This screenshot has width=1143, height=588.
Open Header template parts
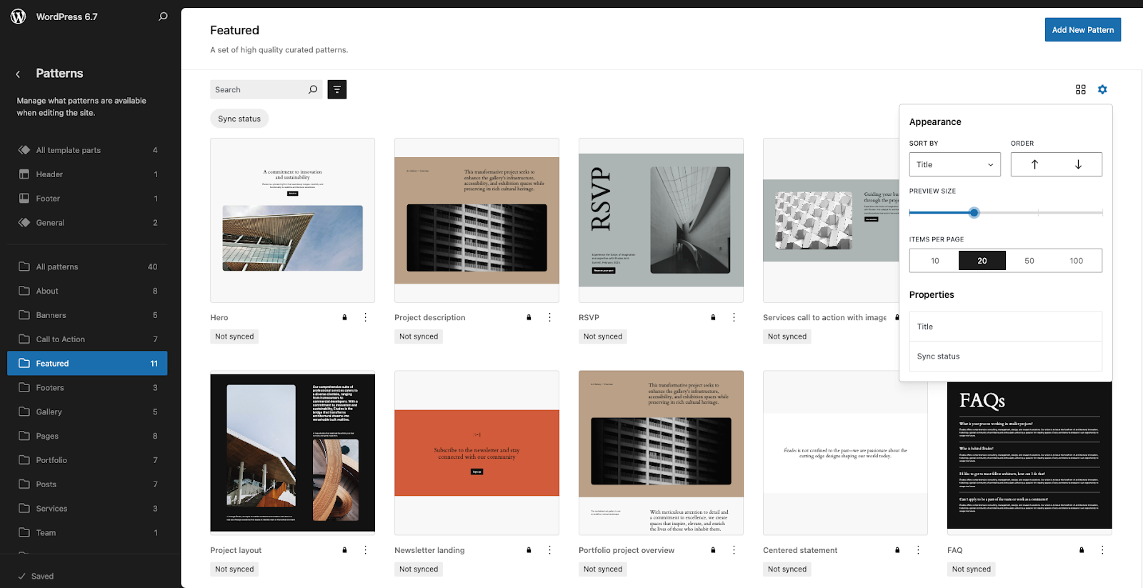click(x=87, y=174)
